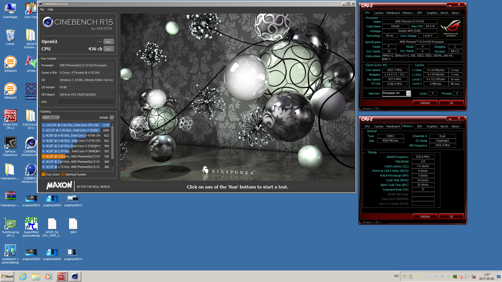Select ranking row 9 Phenom II X3
The image size is (502, 282).
76,167
